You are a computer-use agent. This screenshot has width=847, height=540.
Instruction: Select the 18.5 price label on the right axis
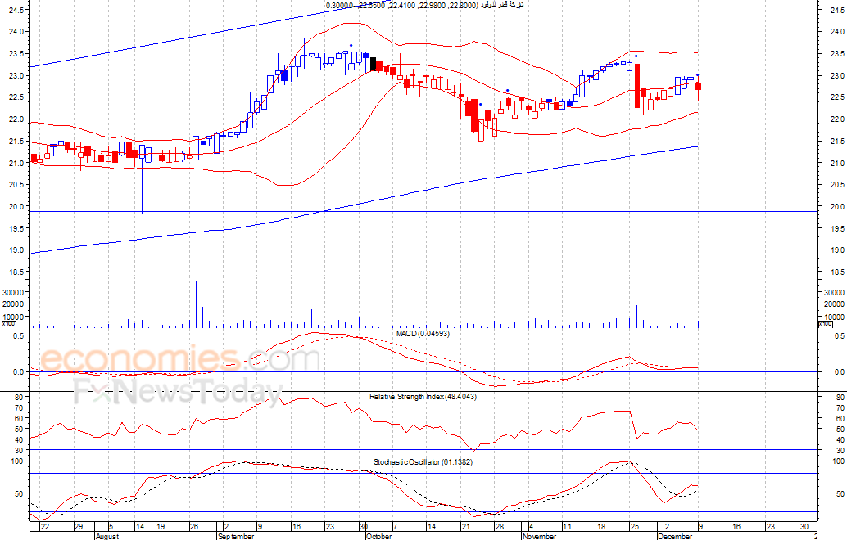[838, 272]
